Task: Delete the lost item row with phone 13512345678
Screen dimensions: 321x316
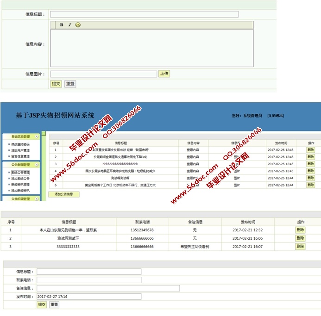Action: click(300, 230)
